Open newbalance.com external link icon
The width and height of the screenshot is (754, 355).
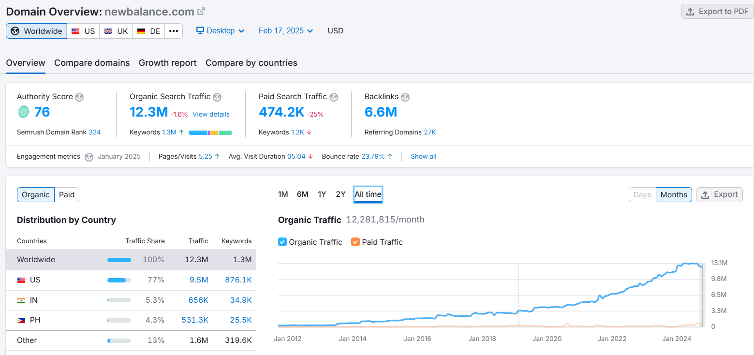(201, 11)
